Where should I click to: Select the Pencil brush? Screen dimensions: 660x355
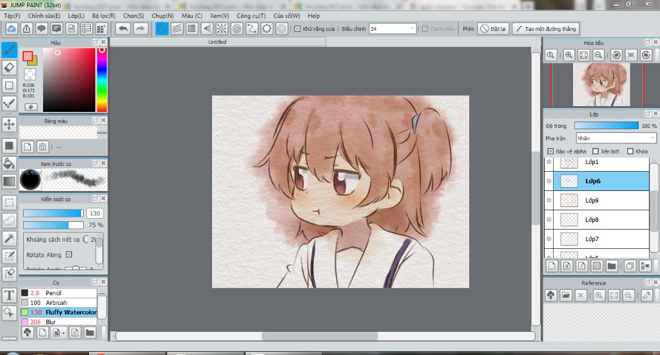[x=59, y=293]
